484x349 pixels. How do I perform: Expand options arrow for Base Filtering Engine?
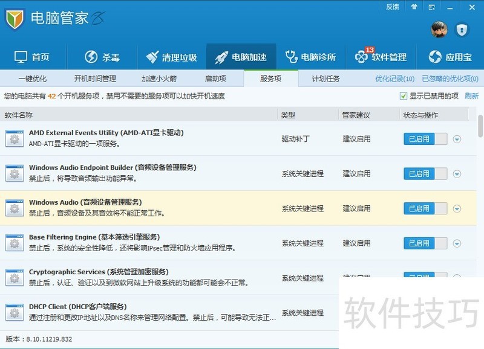457,244
